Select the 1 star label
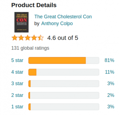 pos(17,107)
